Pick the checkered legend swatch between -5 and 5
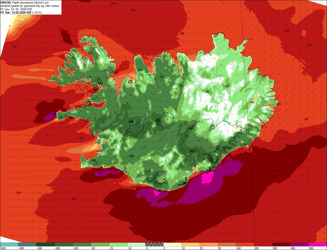Viewport: 327px width, 250px height. tap(154, 244)
